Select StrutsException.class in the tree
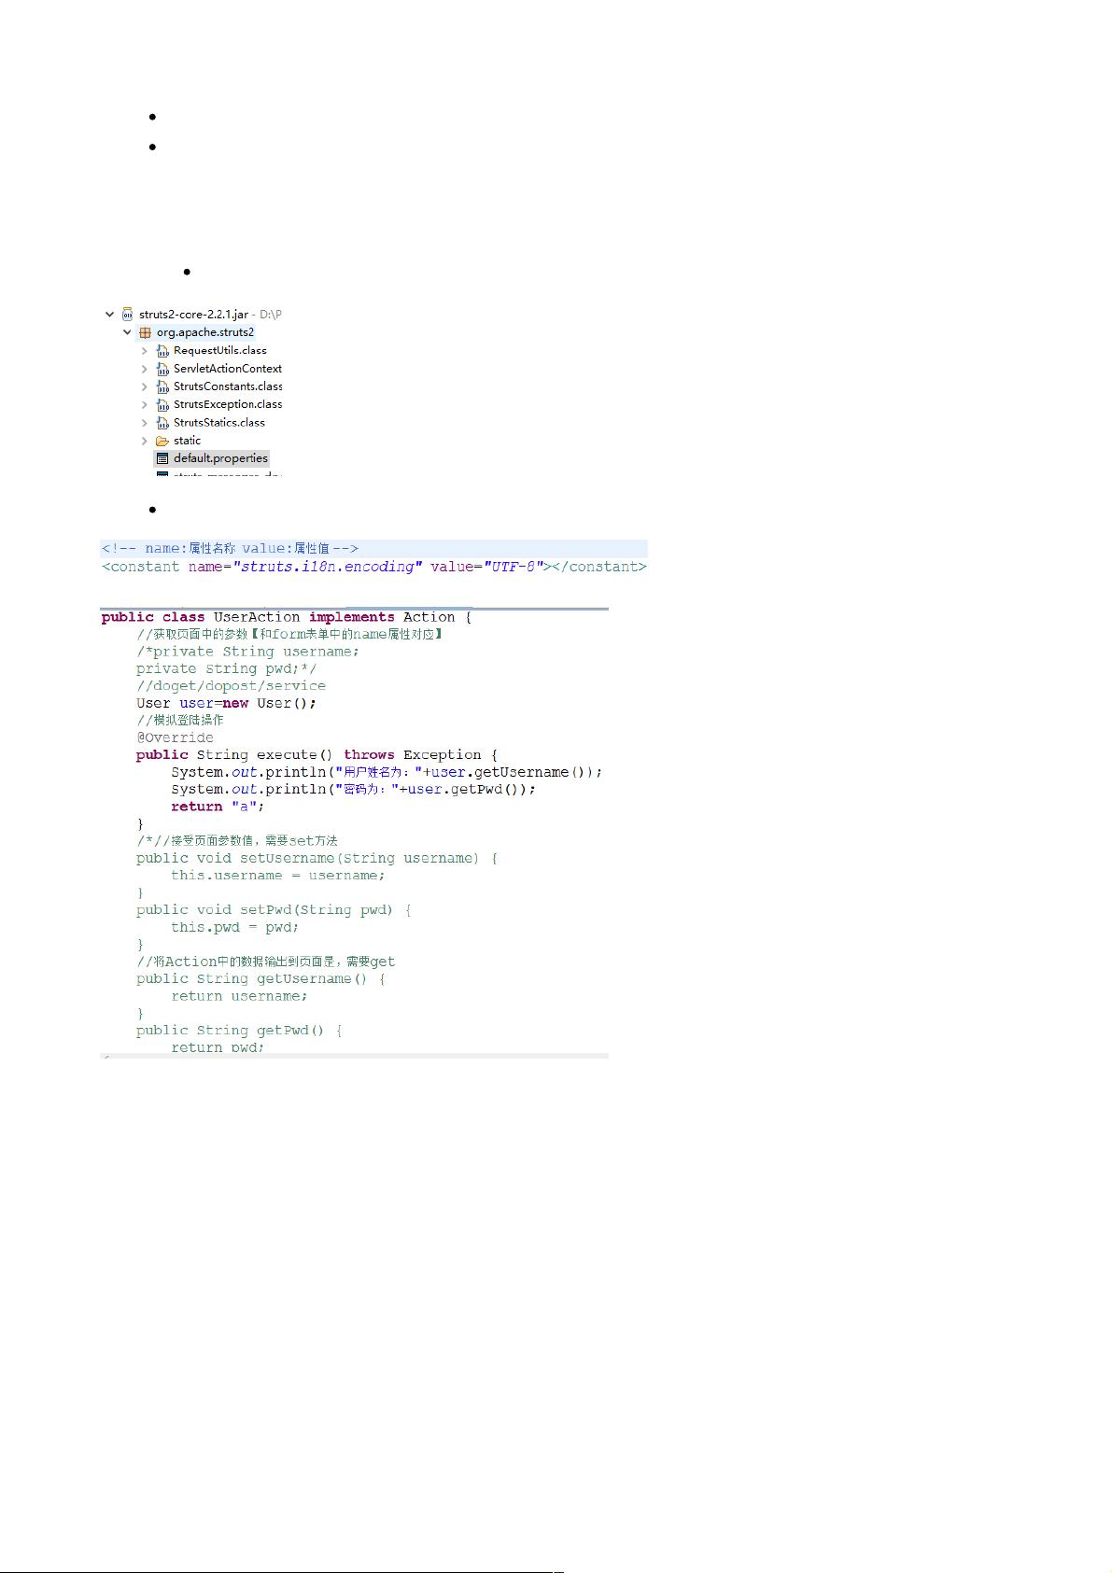The height and width of the screenshot is (1573, 1112). 228,404
